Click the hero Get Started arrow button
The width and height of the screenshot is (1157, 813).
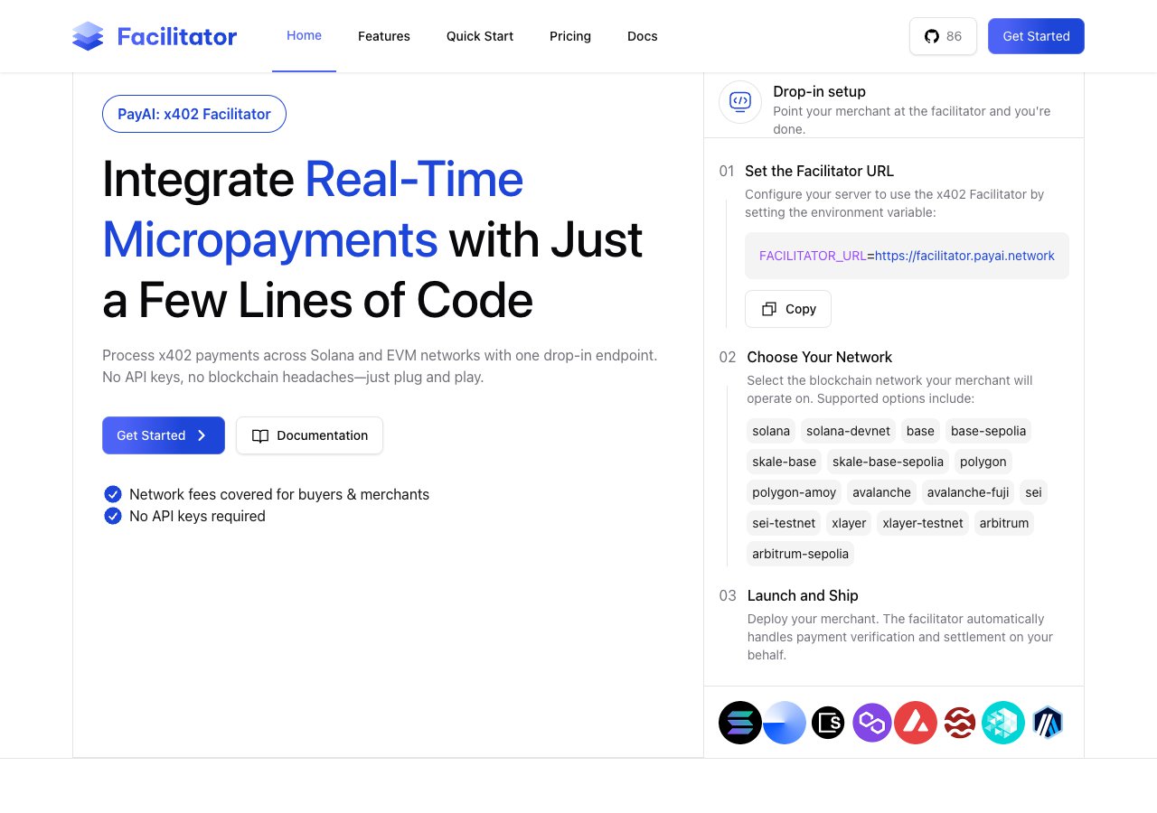pyautogui.click(x=164, y=435)
